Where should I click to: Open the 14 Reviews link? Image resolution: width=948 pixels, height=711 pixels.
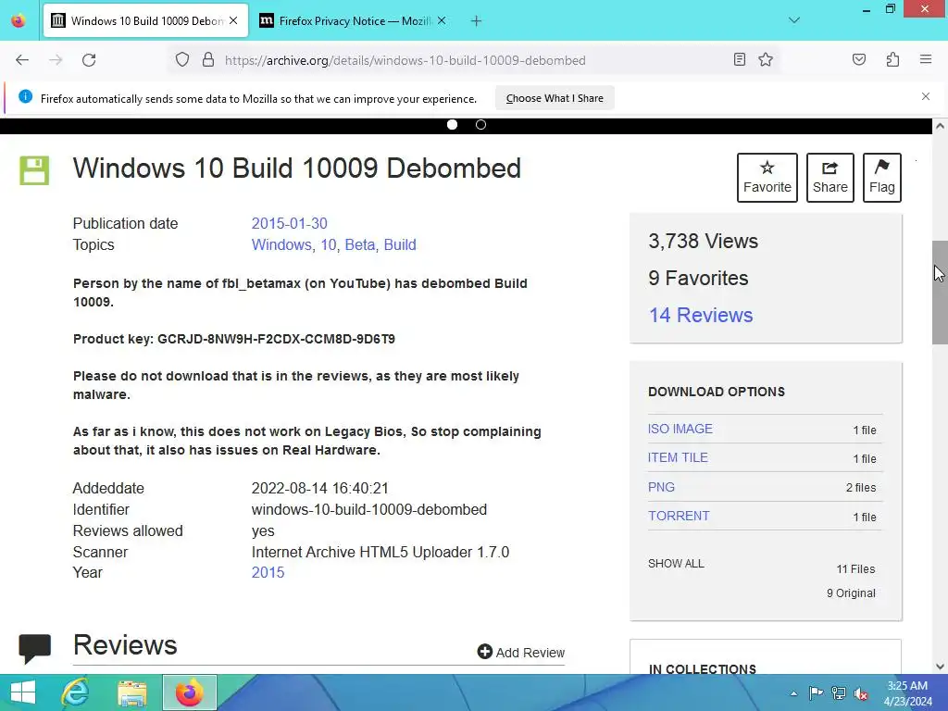point(701,315)
